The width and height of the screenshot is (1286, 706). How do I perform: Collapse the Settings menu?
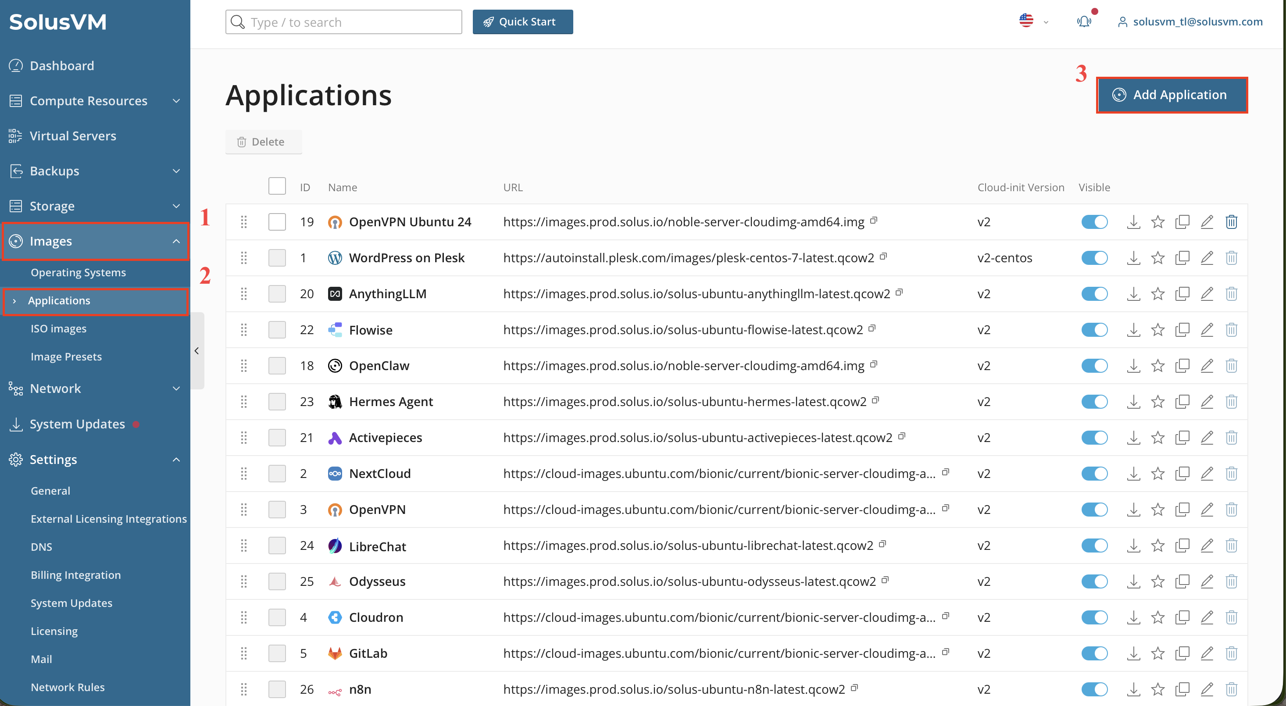coord(95,460)
